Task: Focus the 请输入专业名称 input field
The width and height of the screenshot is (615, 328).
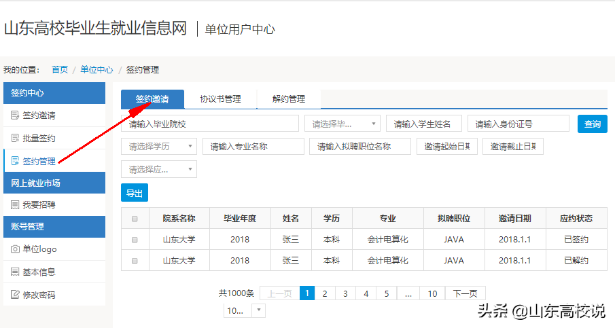Action: pos(253,147)
